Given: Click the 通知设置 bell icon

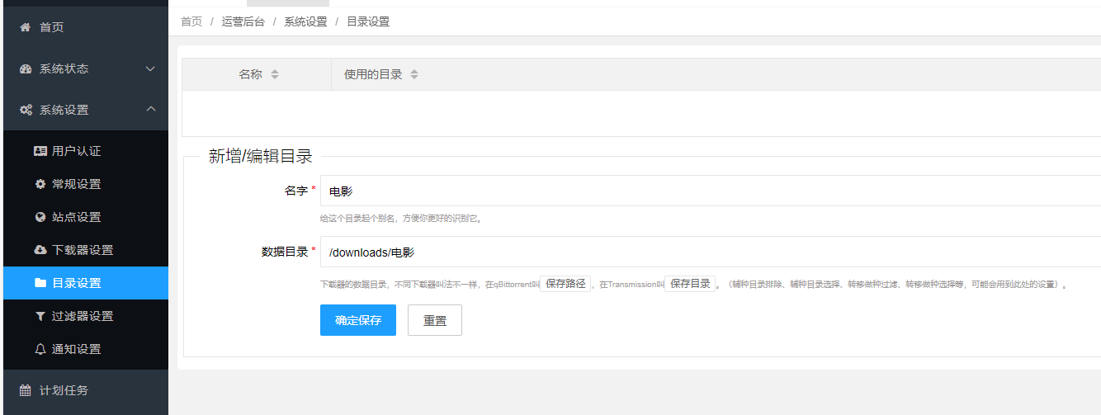Looking at the screenshot, I should [x=40, y=349].
